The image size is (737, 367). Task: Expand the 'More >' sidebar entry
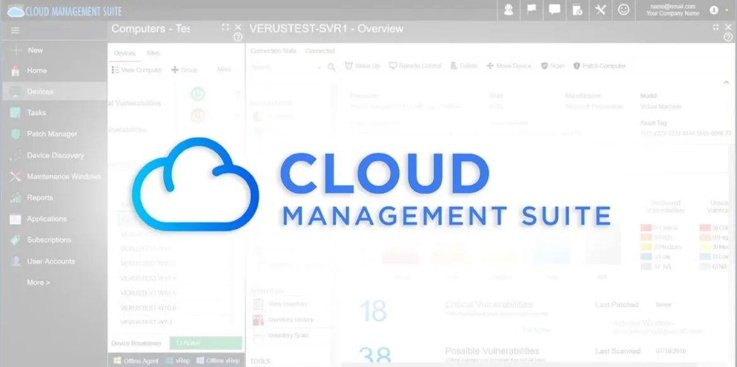tap(38, 283)
